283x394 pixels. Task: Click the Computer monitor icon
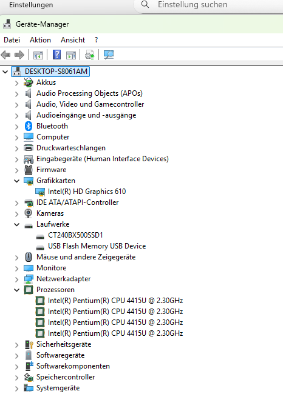pos(29,137)
